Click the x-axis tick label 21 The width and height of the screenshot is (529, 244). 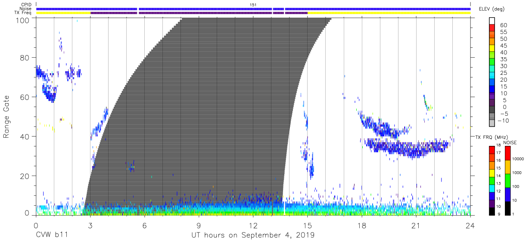(416, 225)
